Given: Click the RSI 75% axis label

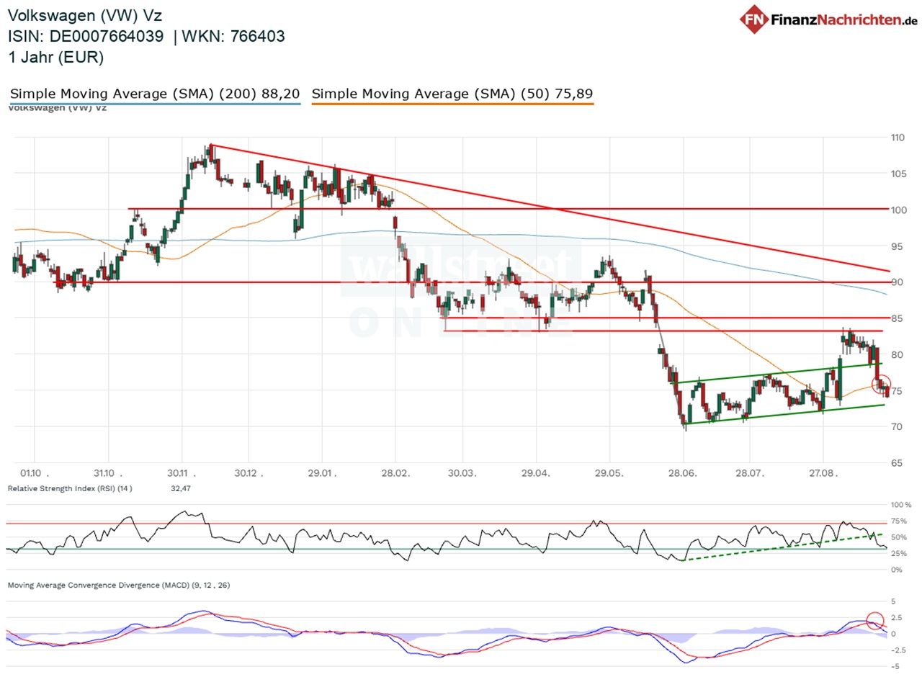Looking at the screenshot, I should click(x=900, y=521).
